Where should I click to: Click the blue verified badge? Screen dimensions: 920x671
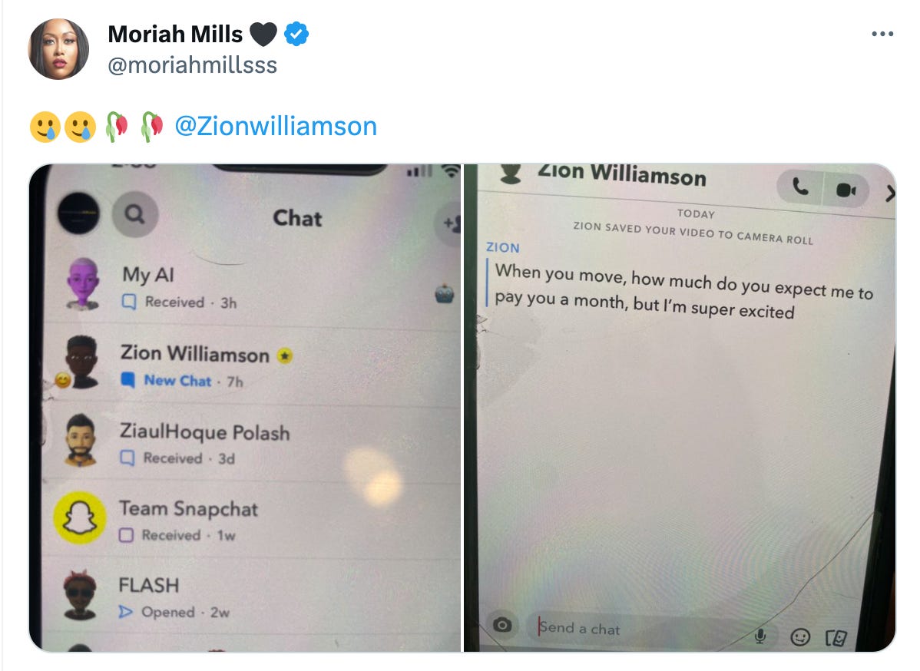(296, 34)
